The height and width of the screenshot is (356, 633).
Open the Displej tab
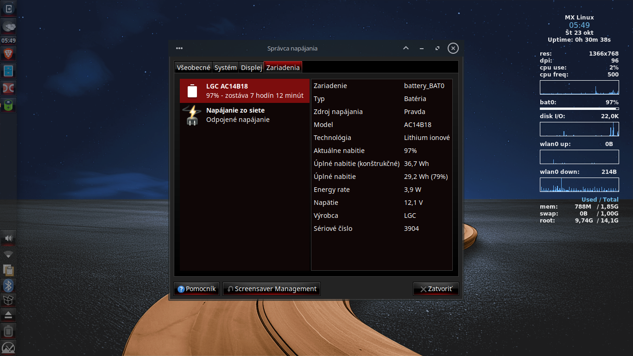coord(251,67)
